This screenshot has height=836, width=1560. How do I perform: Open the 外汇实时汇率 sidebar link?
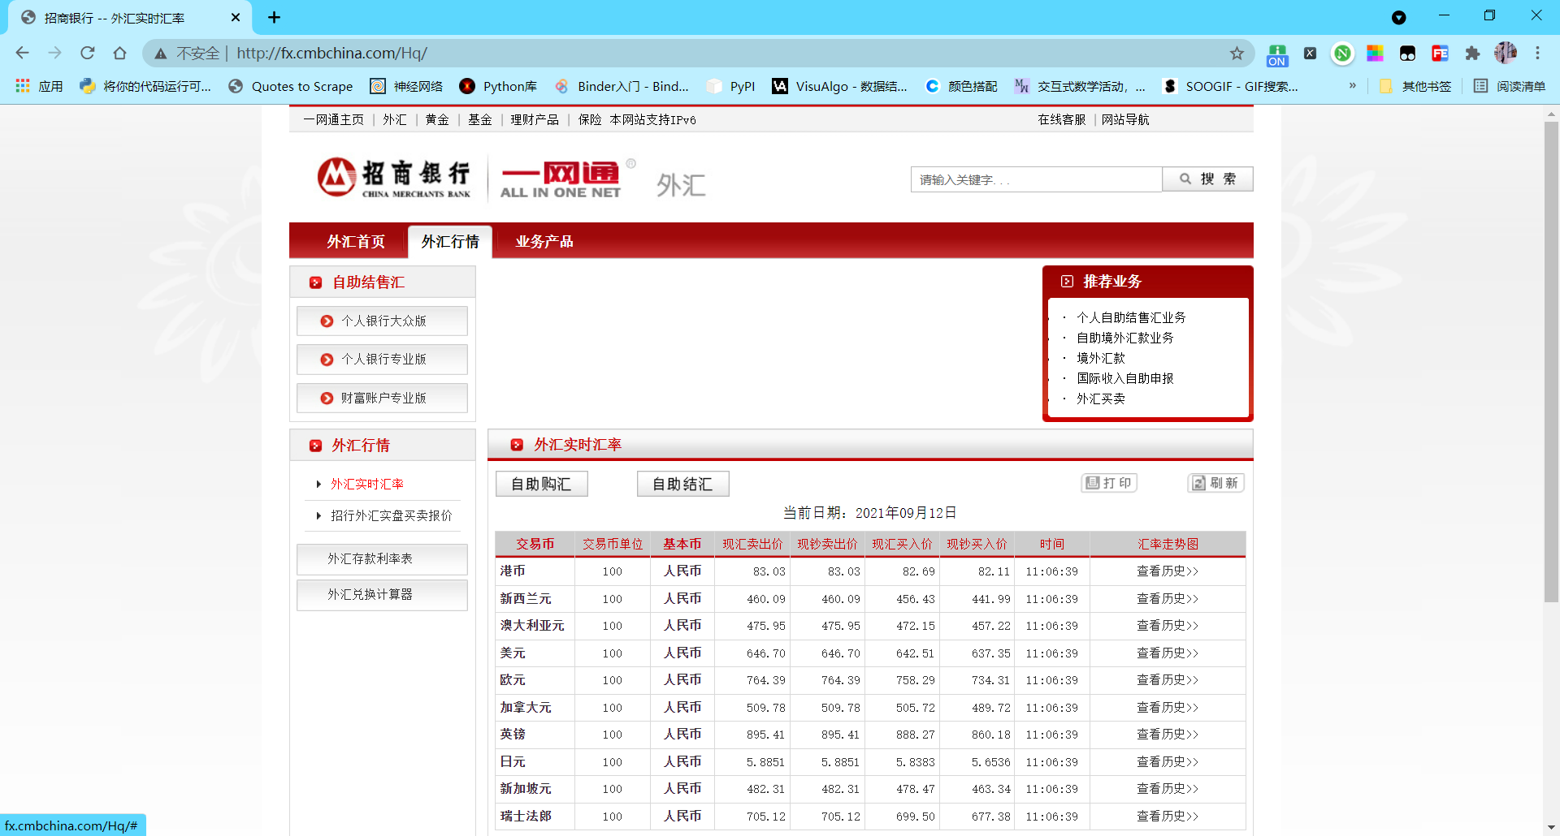point(366,484)
